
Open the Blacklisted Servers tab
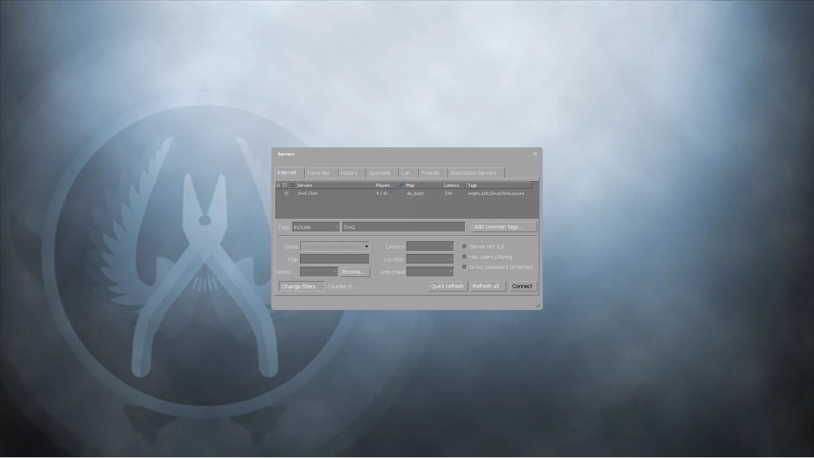[x=473, y=173]
